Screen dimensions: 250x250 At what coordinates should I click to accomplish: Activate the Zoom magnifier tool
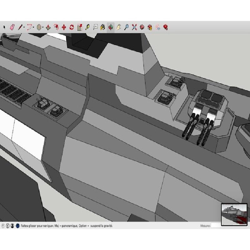coord(126,27)
